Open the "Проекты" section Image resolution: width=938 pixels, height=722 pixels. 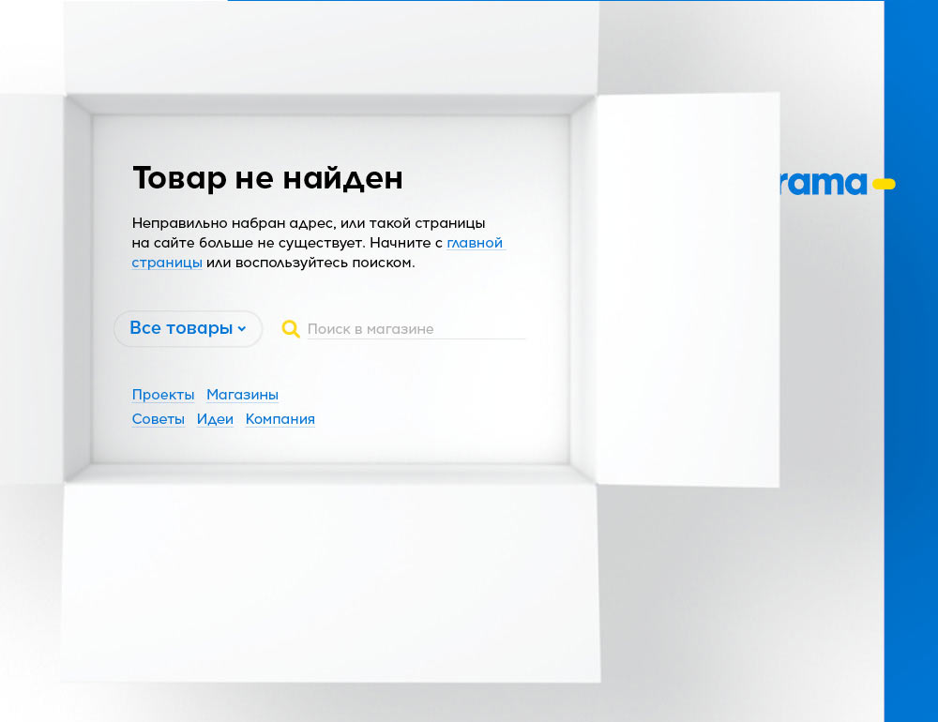tap(163, 395)
